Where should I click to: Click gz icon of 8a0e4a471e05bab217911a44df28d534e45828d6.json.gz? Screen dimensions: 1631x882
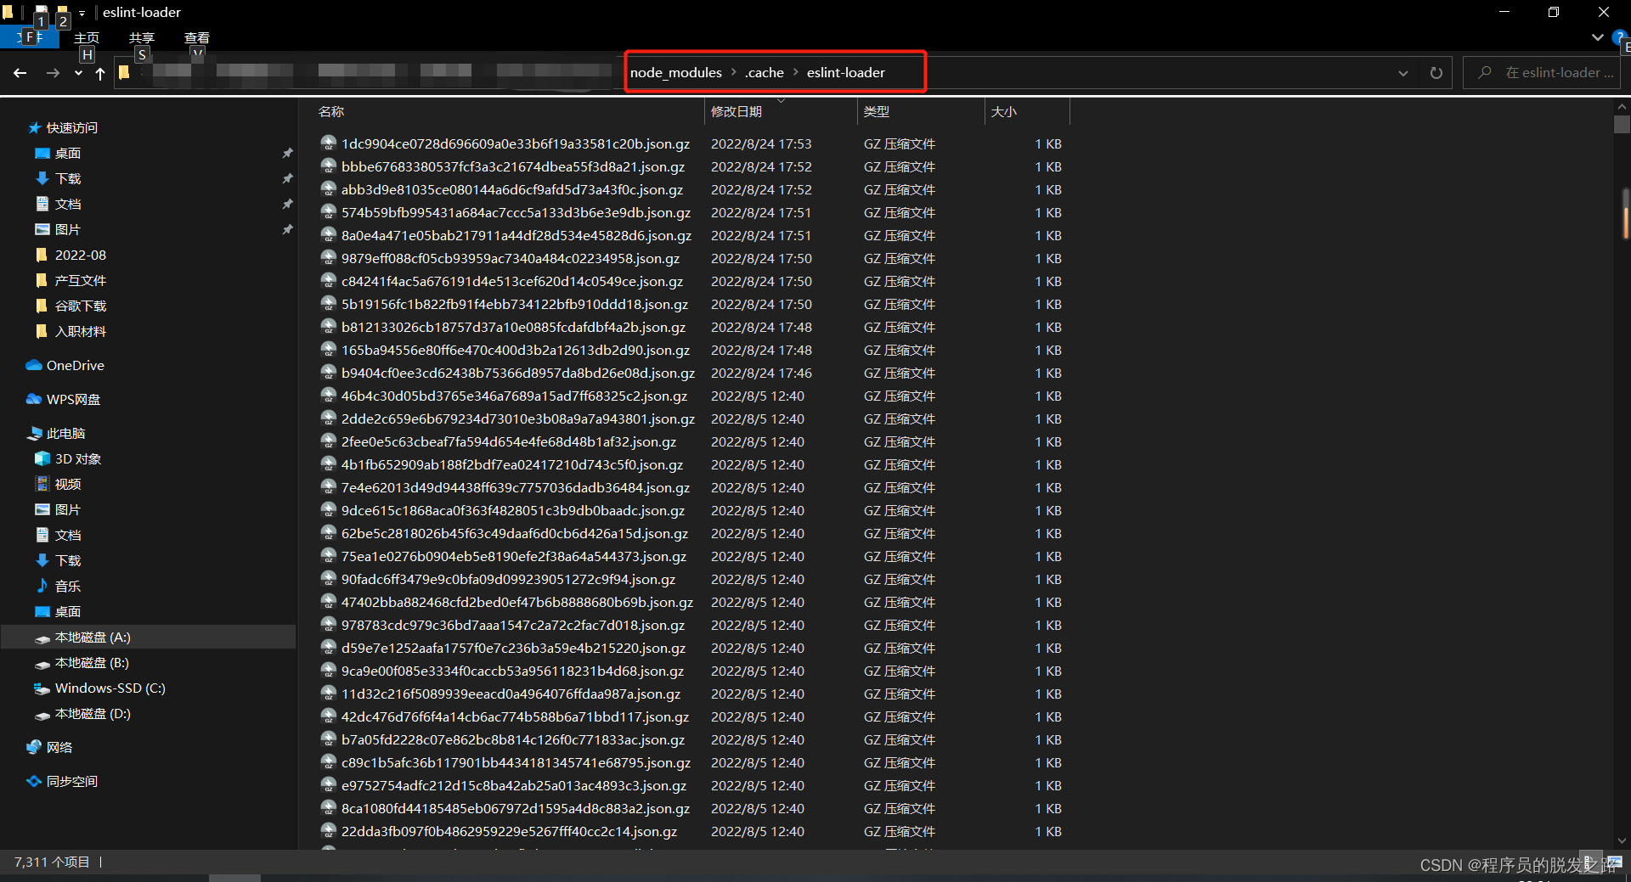pyautogui.click(x=328, y=234)
